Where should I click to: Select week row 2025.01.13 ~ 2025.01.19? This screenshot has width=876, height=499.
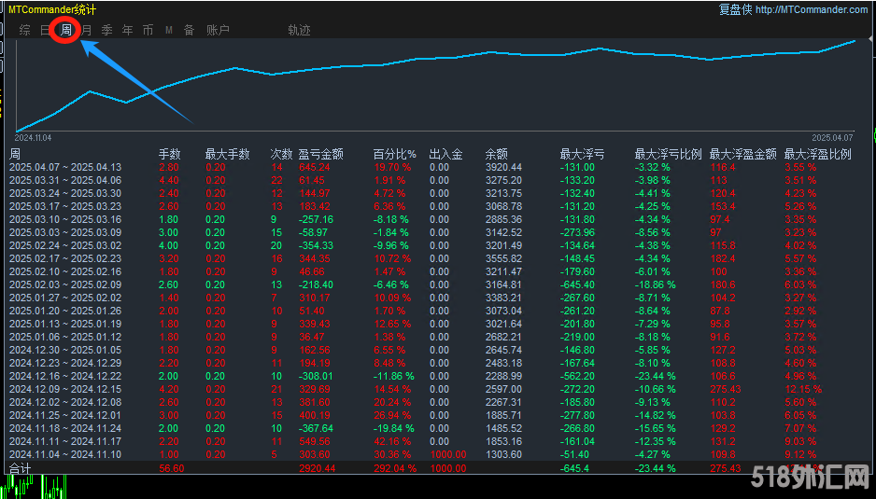438,325
